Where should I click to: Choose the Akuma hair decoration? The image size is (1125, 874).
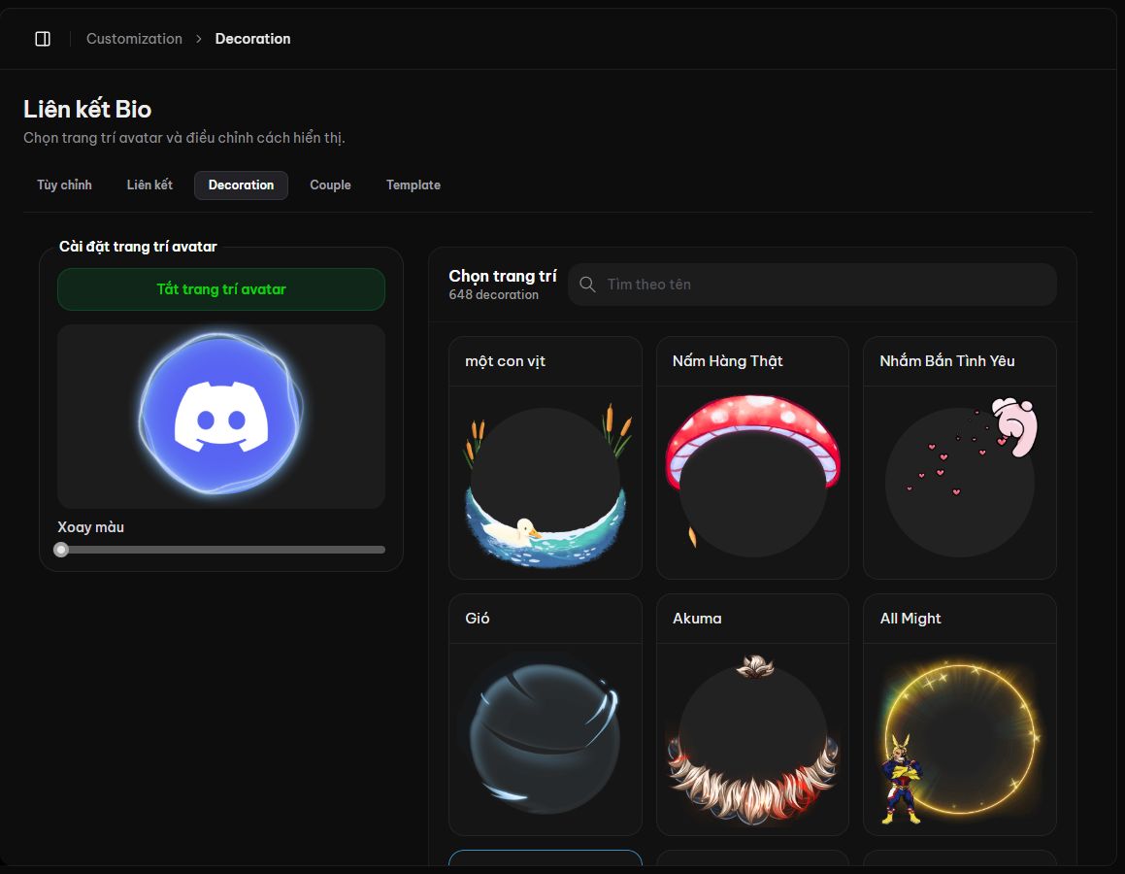(x=752, y=715)
